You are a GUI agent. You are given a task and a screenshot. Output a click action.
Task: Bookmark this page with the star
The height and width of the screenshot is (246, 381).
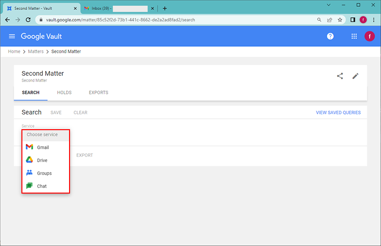(340, 20)
